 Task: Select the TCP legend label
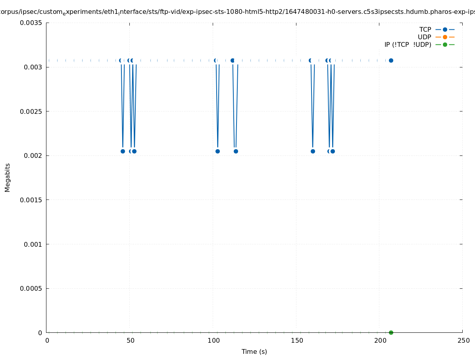click(x=425, y=30)
